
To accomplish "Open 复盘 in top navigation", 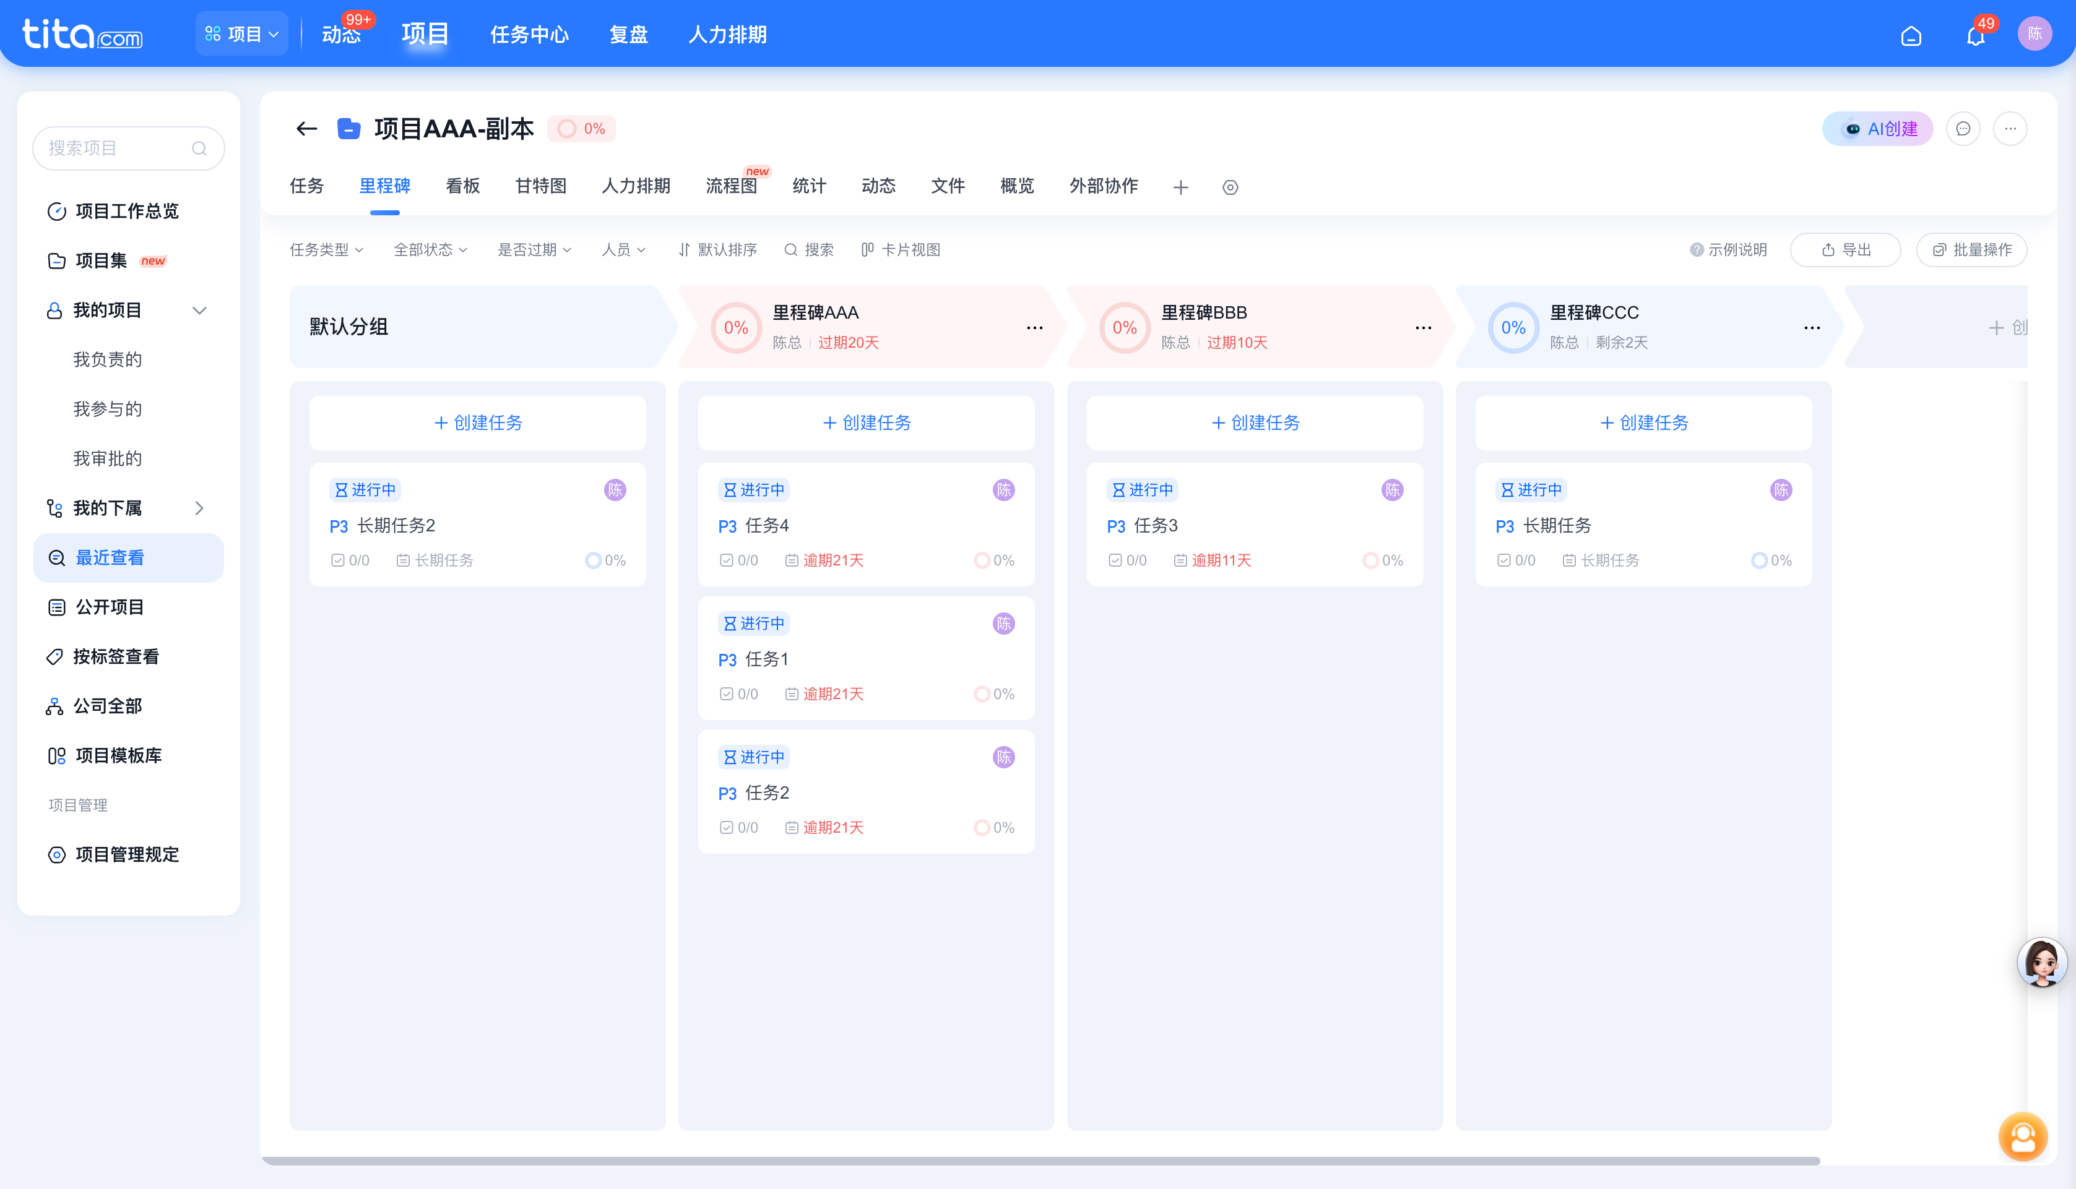I will tap(628, 34).
